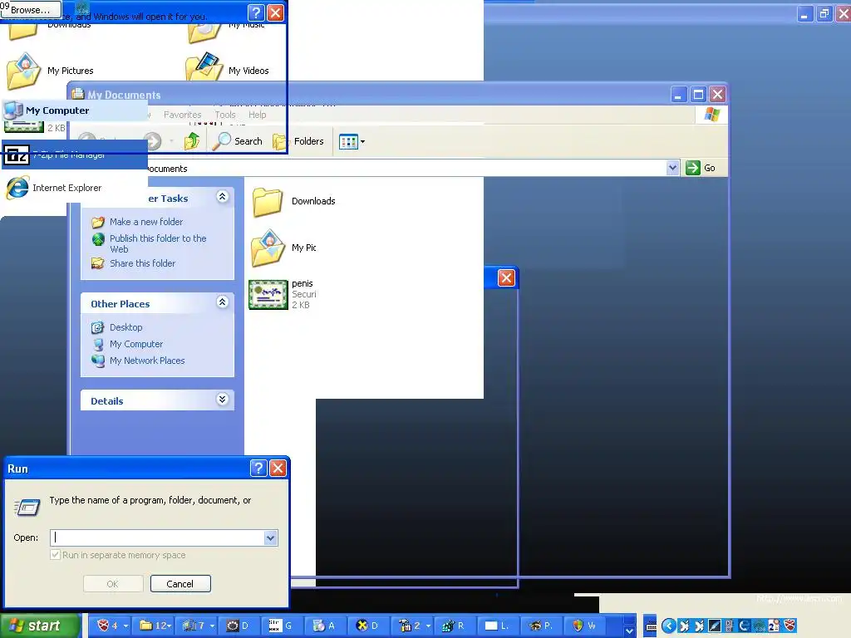851x638 pixels.
Task: Open the taskbar button labeled R
Action: pyautogui.click(x=453, y=626)
